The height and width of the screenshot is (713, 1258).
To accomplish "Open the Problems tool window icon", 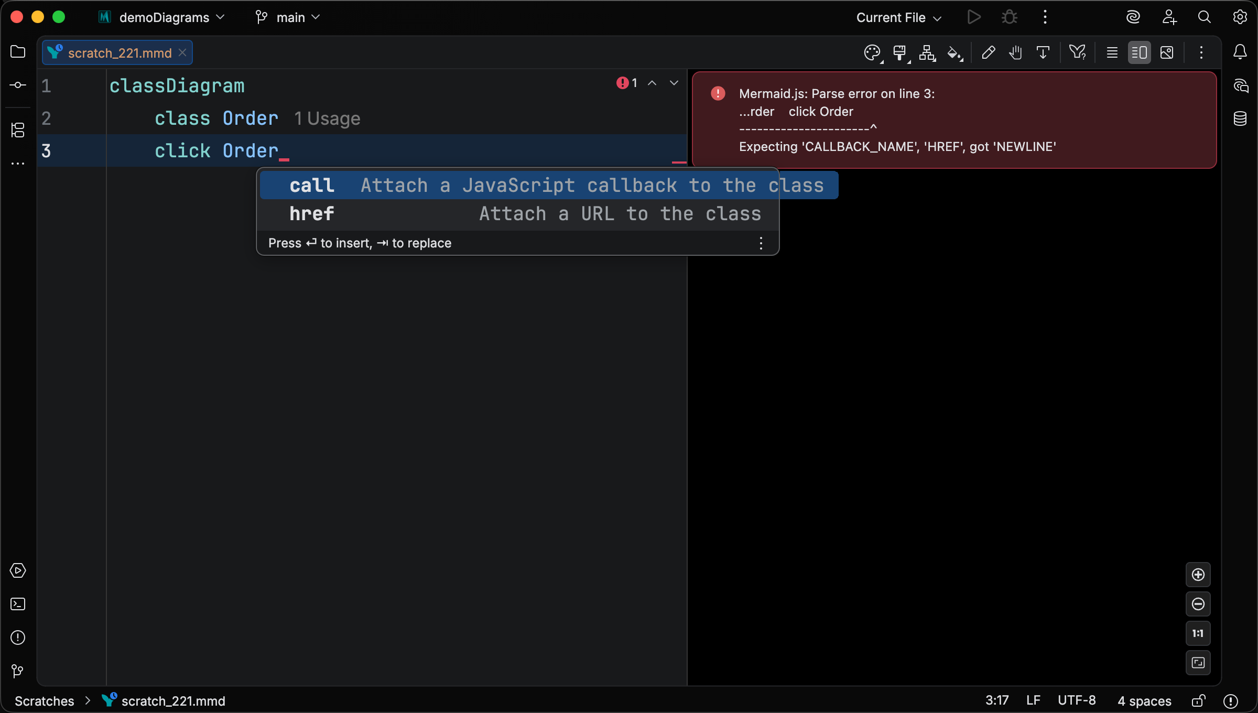I will [x=18, y=638].
